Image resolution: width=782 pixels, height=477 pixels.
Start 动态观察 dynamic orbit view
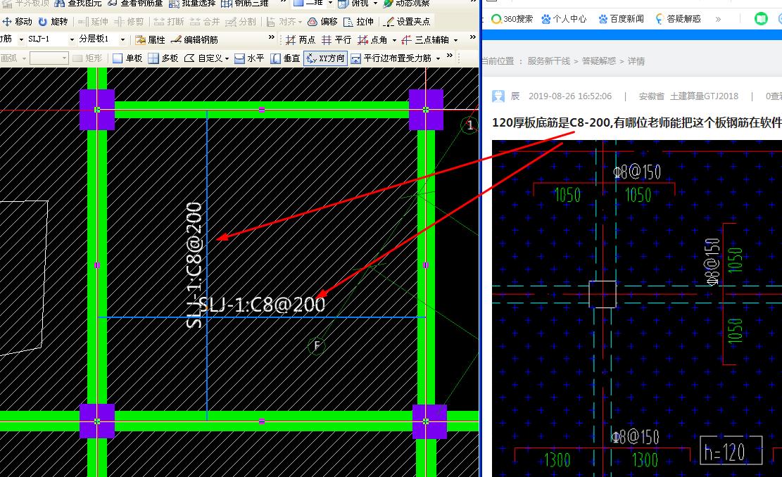click(407, 3)
